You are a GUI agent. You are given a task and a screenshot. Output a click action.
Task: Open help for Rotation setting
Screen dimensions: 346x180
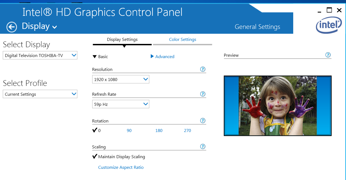pos(203,121)
